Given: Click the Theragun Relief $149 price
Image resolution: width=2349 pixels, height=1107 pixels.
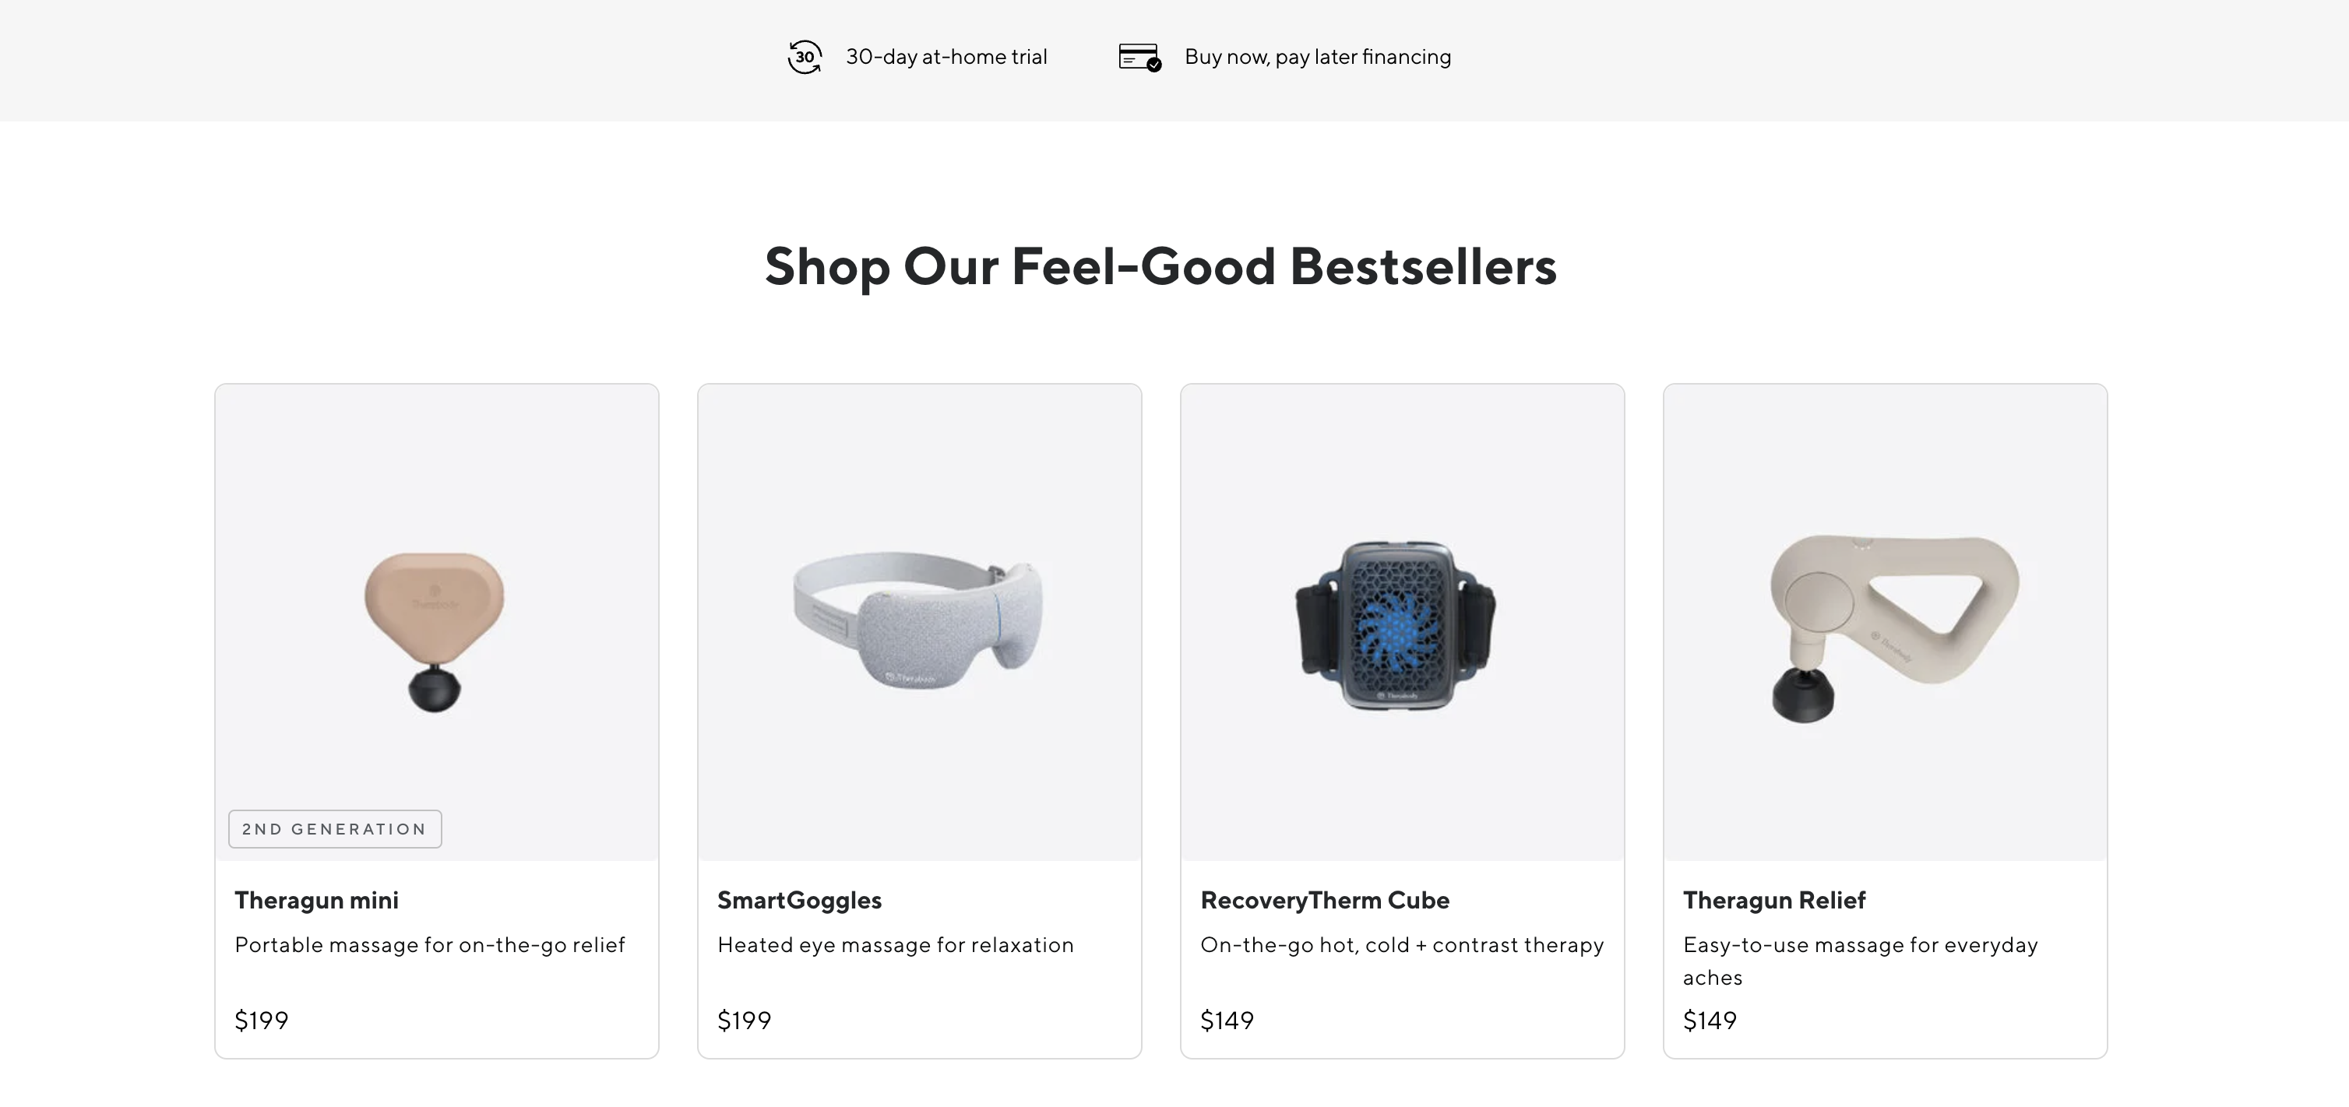Looking at the screenshot, I should pos(1710,1021).
